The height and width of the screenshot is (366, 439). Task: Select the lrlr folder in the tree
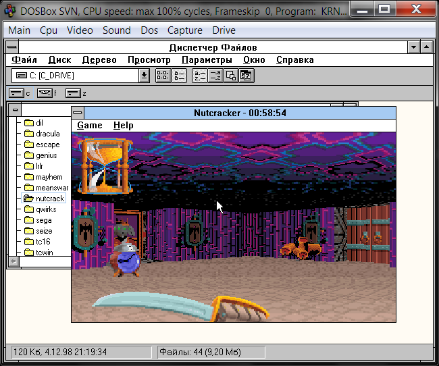click(34, 166)
